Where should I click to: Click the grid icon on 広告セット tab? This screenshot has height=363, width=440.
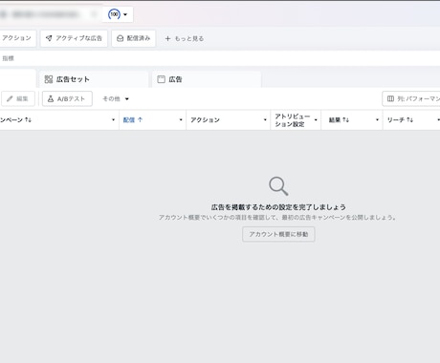pos(49,79)
